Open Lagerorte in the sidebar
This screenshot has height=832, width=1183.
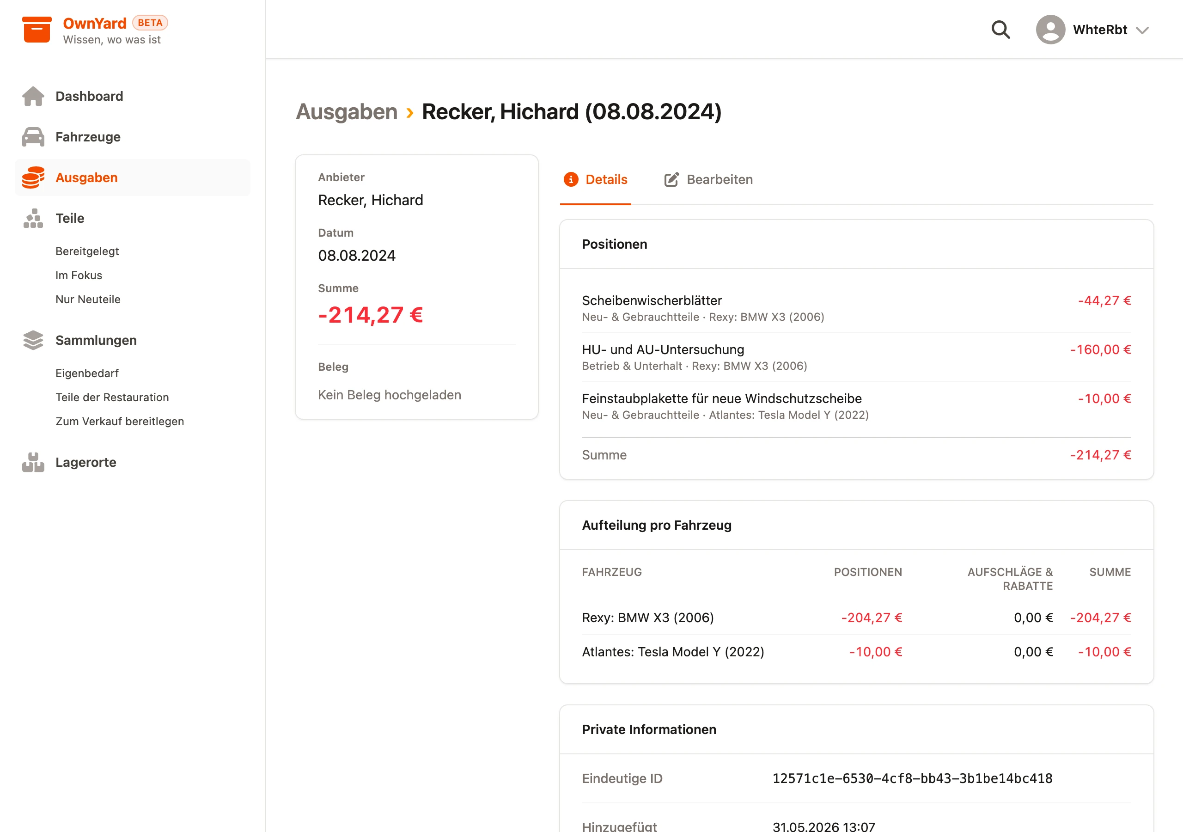click(x=133, y=462)
